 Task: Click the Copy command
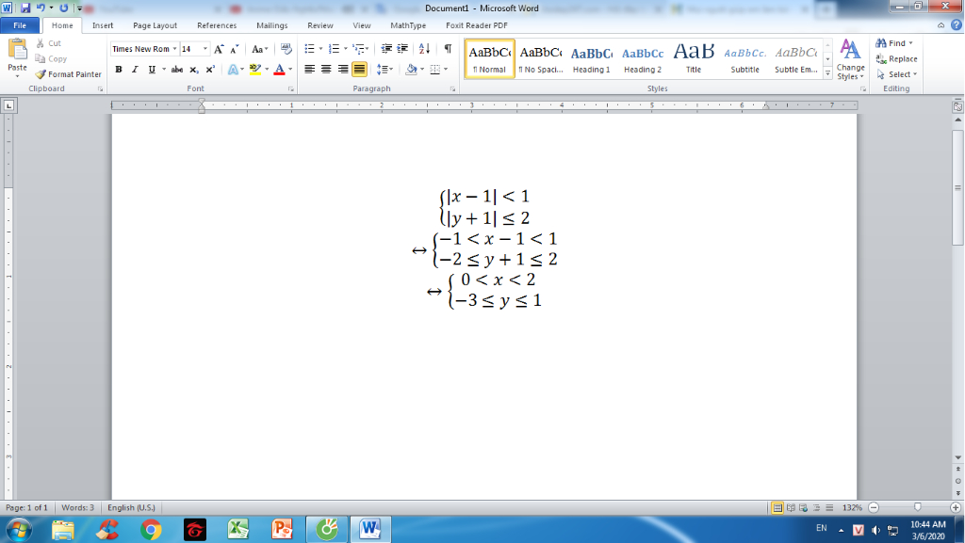coord(51,59)
